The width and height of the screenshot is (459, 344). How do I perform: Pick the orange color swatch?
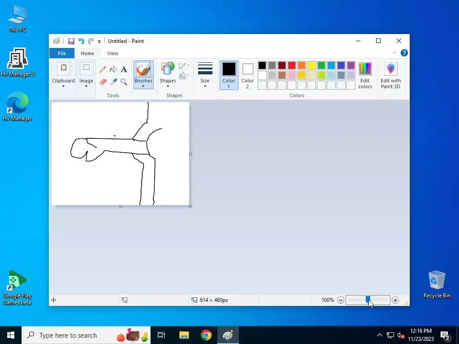click(x=302, y=65)
